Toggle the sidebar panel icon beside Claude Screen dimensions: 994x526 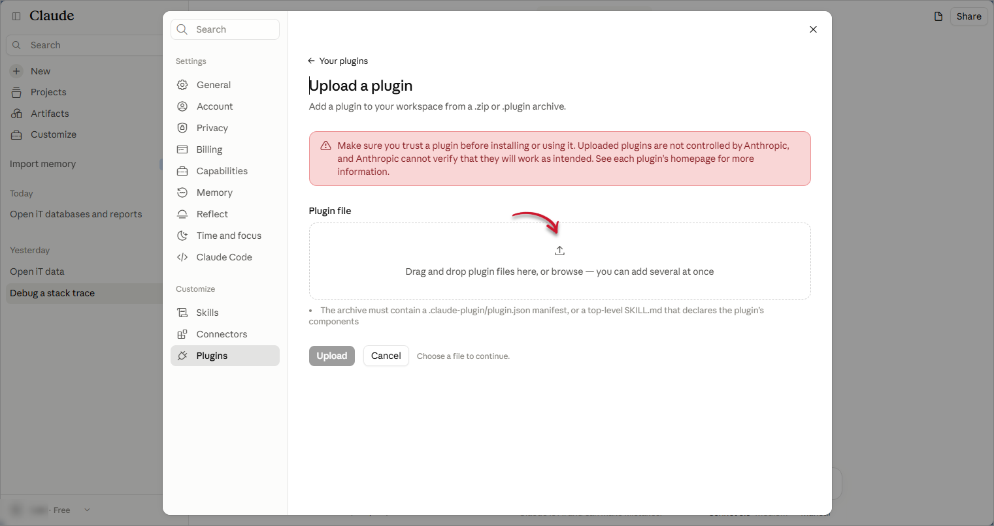click(x=16, y=16)
